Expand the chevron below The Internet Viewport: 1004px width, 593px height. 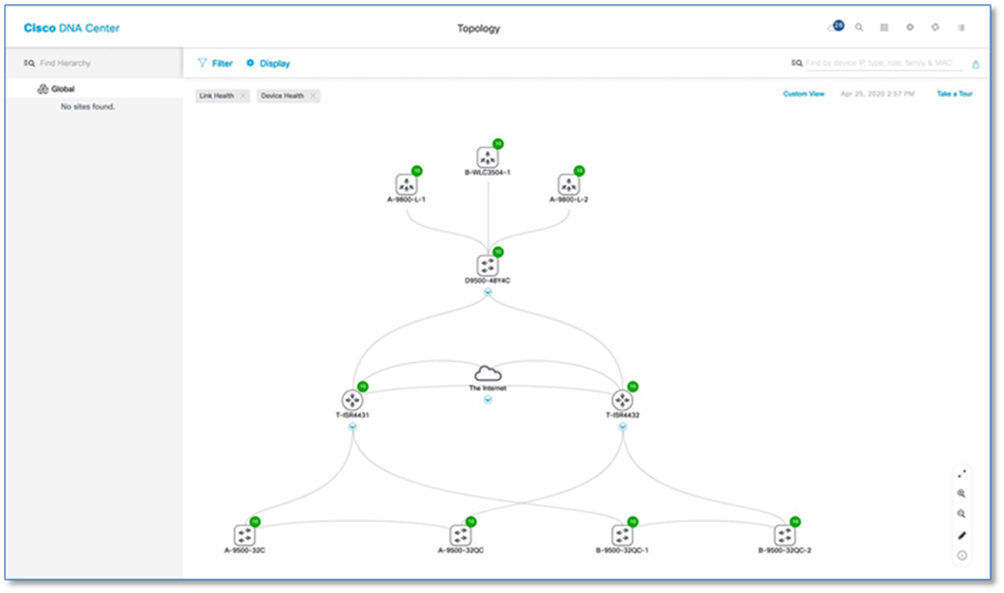(x=488, y=400)
